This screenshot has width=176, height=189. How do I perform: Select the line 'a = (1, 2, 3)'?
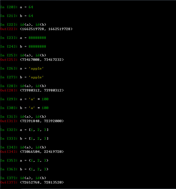[x=34, y=161]
